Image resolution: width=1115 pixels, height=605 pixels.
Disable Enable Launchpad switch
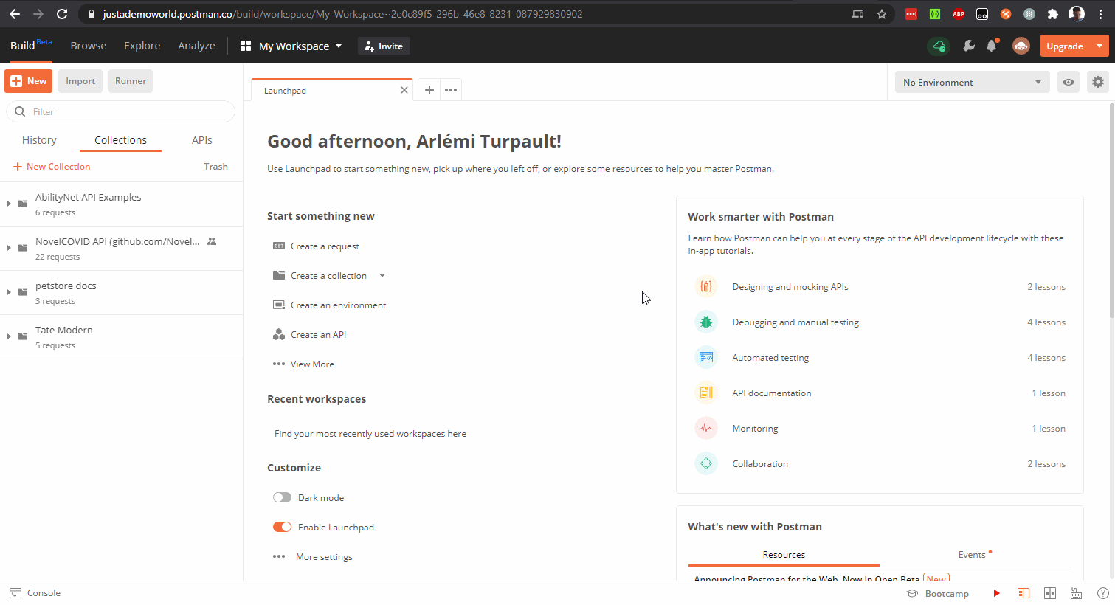tap(282, 526)
